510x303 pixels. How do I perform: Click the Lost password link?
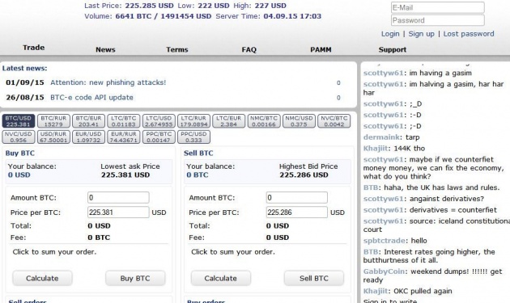coord(469,34)
